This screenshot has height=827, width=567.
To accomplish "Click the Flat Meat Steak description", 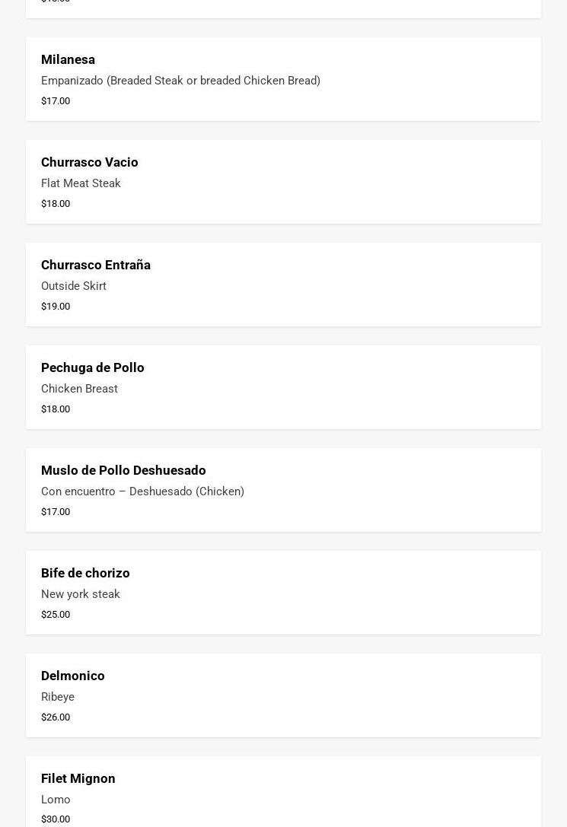I will pos(81,183).
